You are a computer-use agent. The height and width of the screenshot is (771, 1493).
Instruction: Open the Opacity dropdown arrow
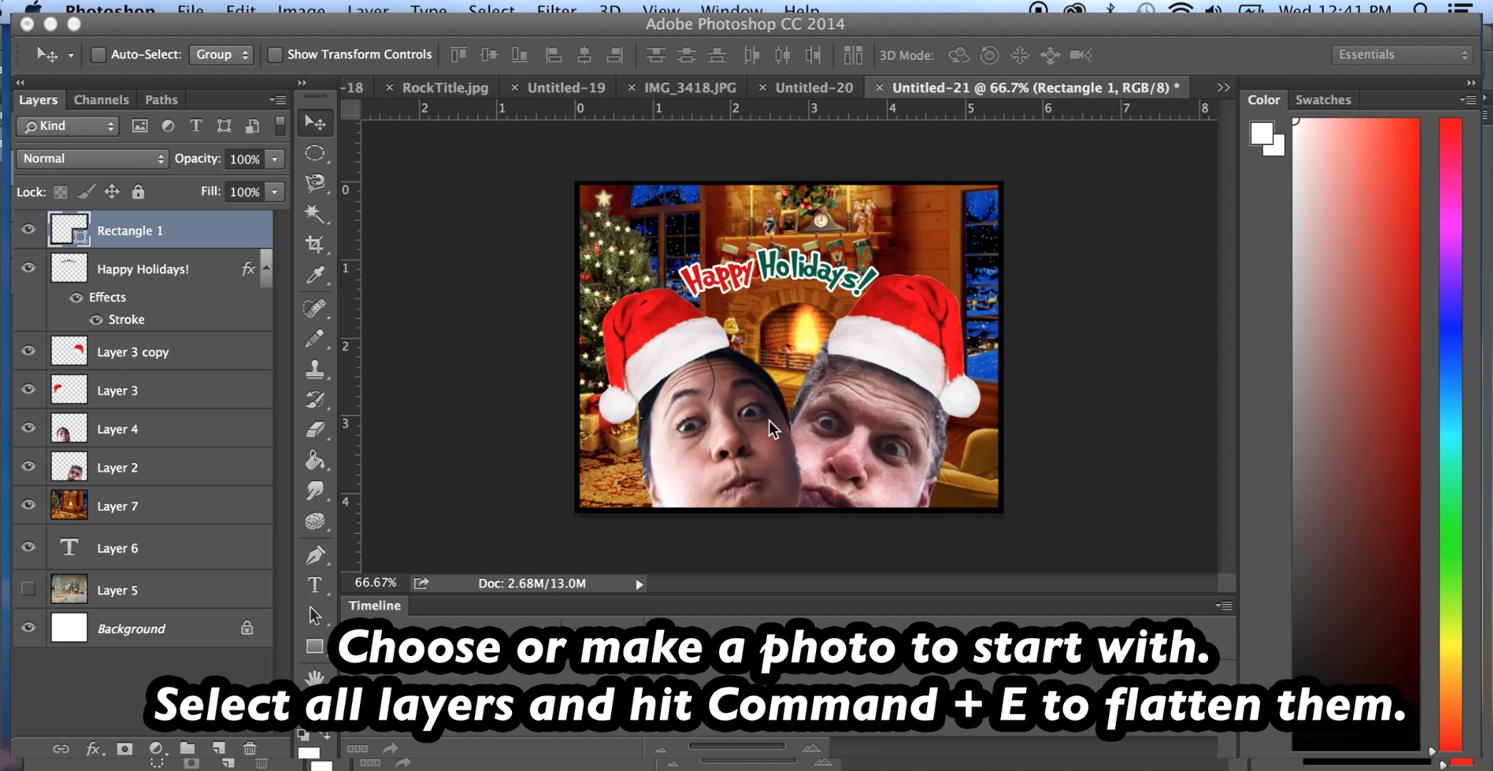(x=276, y=158)
